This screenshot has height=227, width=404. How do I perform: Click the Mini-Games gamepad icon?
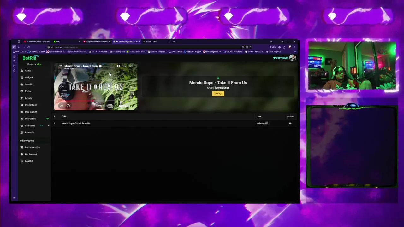click(22, 112)
